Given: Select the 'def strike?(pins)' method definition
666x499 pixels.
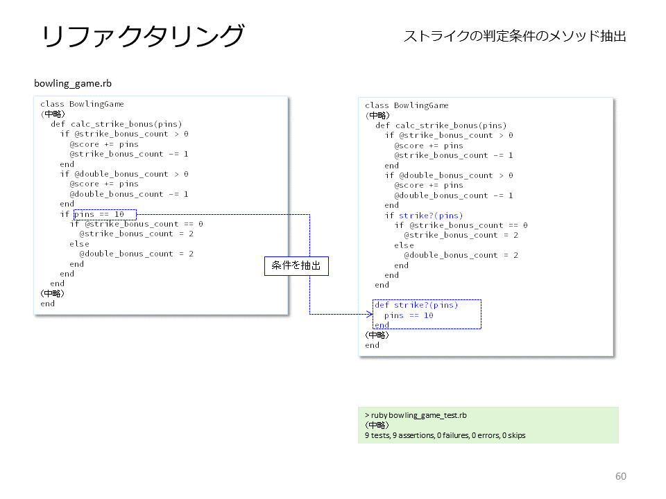Looking at the screenshot, I should point(416,305).
